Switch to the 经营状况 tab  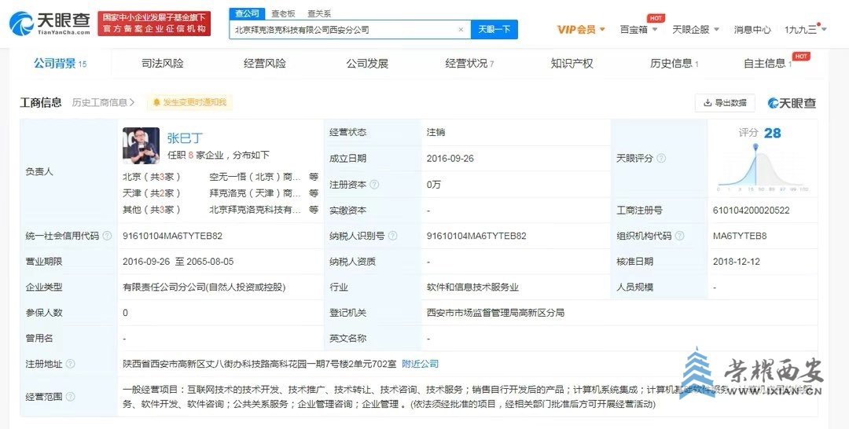click(469, 64)
